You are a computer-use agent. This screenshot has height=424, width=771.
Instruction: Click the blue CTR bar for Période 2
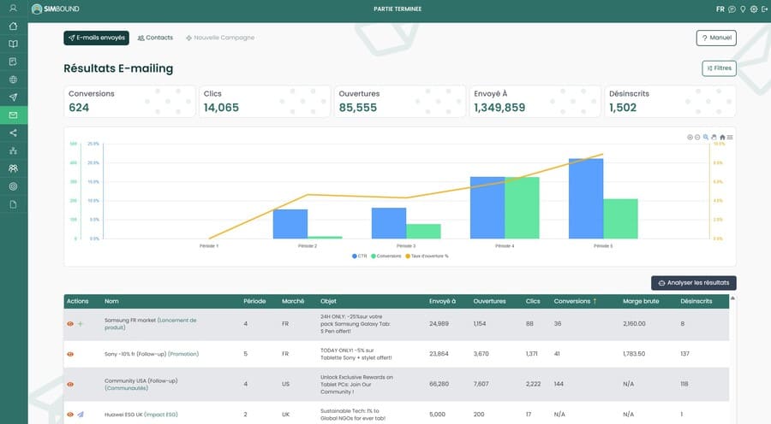pos(290,224)
